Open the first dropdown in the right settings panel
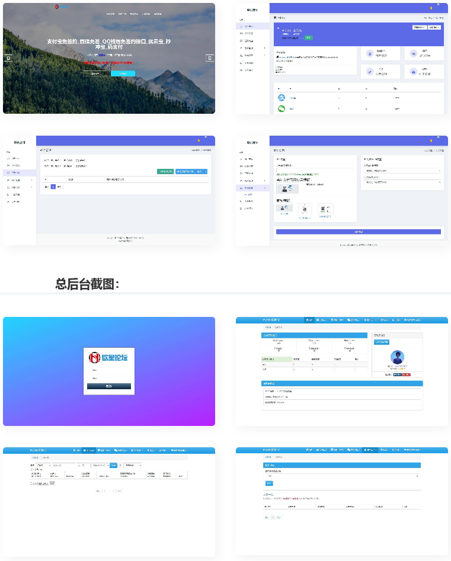The height and width of the screenshot is (561, 451). pyautogui.click(x=402, y=171)
